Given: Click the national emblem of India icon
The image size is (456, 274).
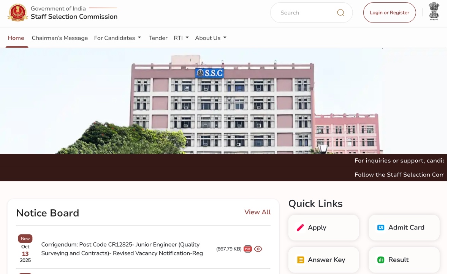Looking at the screenshot, I should (x=434, y=11).
